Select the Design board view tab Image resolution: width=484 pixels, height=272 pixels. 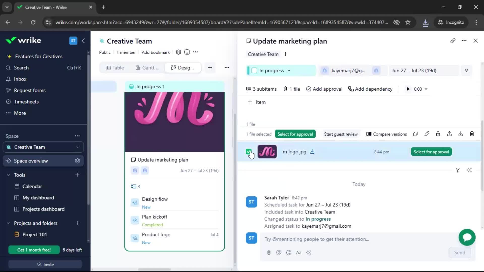pyautogui.click(x=183, y=67)
